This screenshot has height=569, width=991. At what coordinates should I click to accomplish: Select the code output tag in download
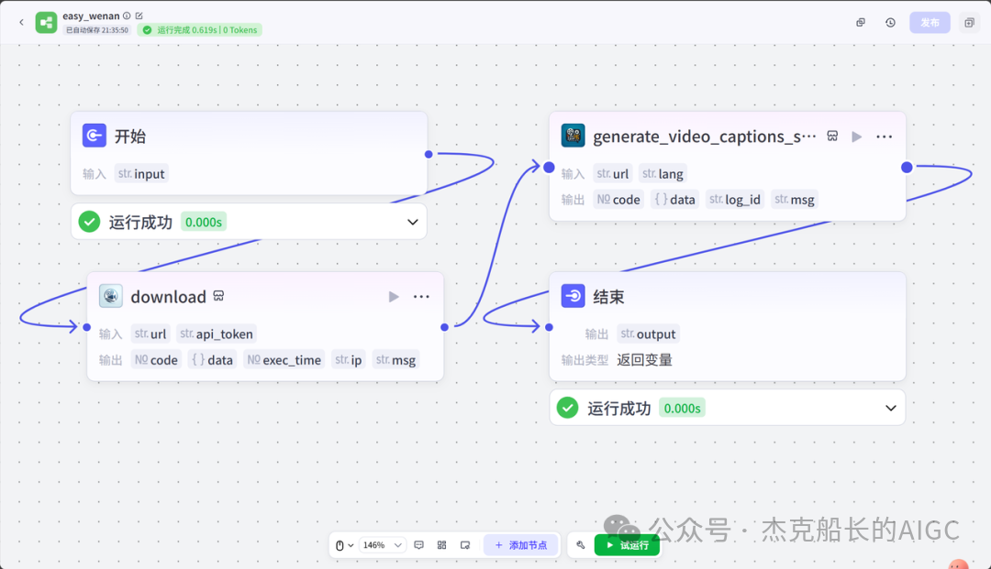click(156, 359)
